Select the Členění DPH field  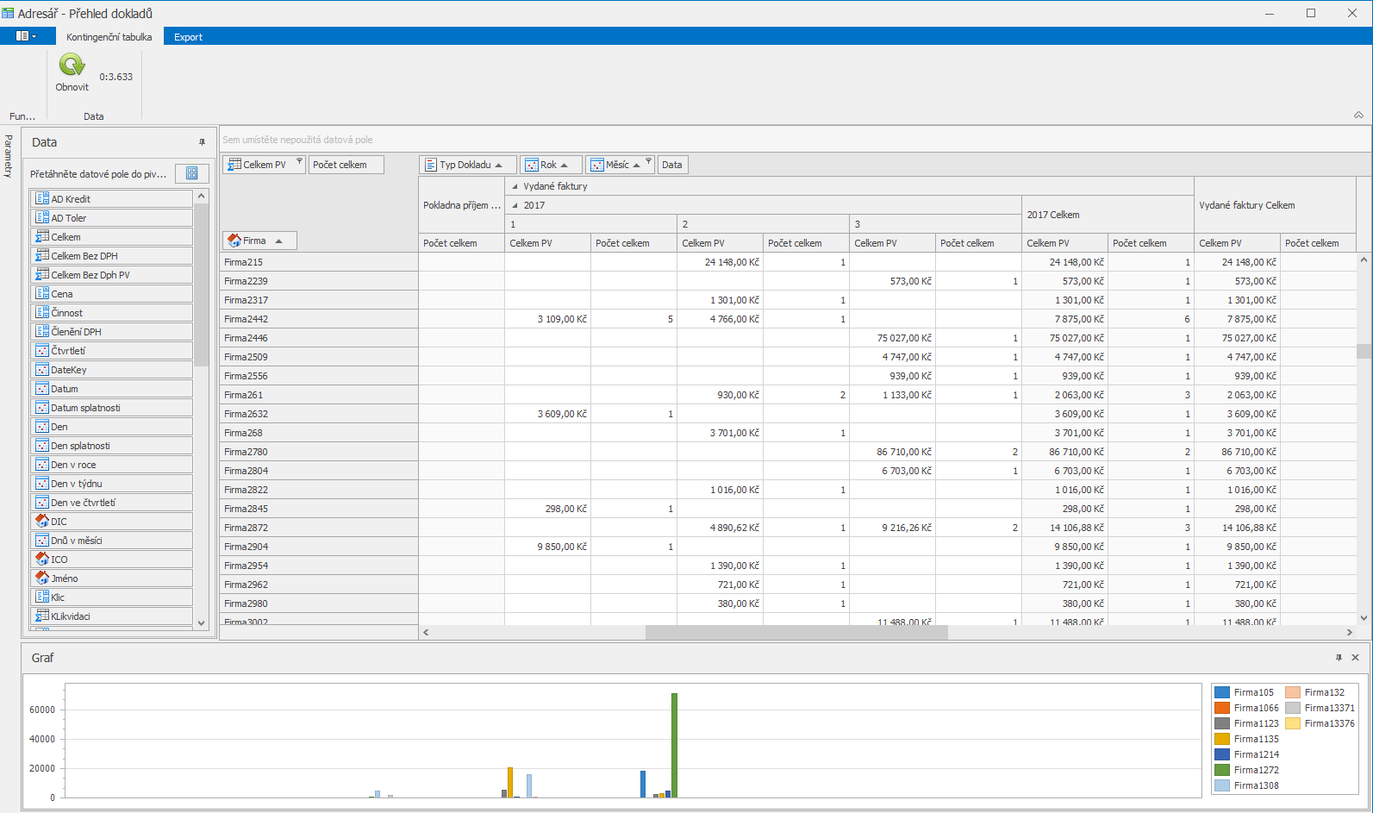(111, 332)
